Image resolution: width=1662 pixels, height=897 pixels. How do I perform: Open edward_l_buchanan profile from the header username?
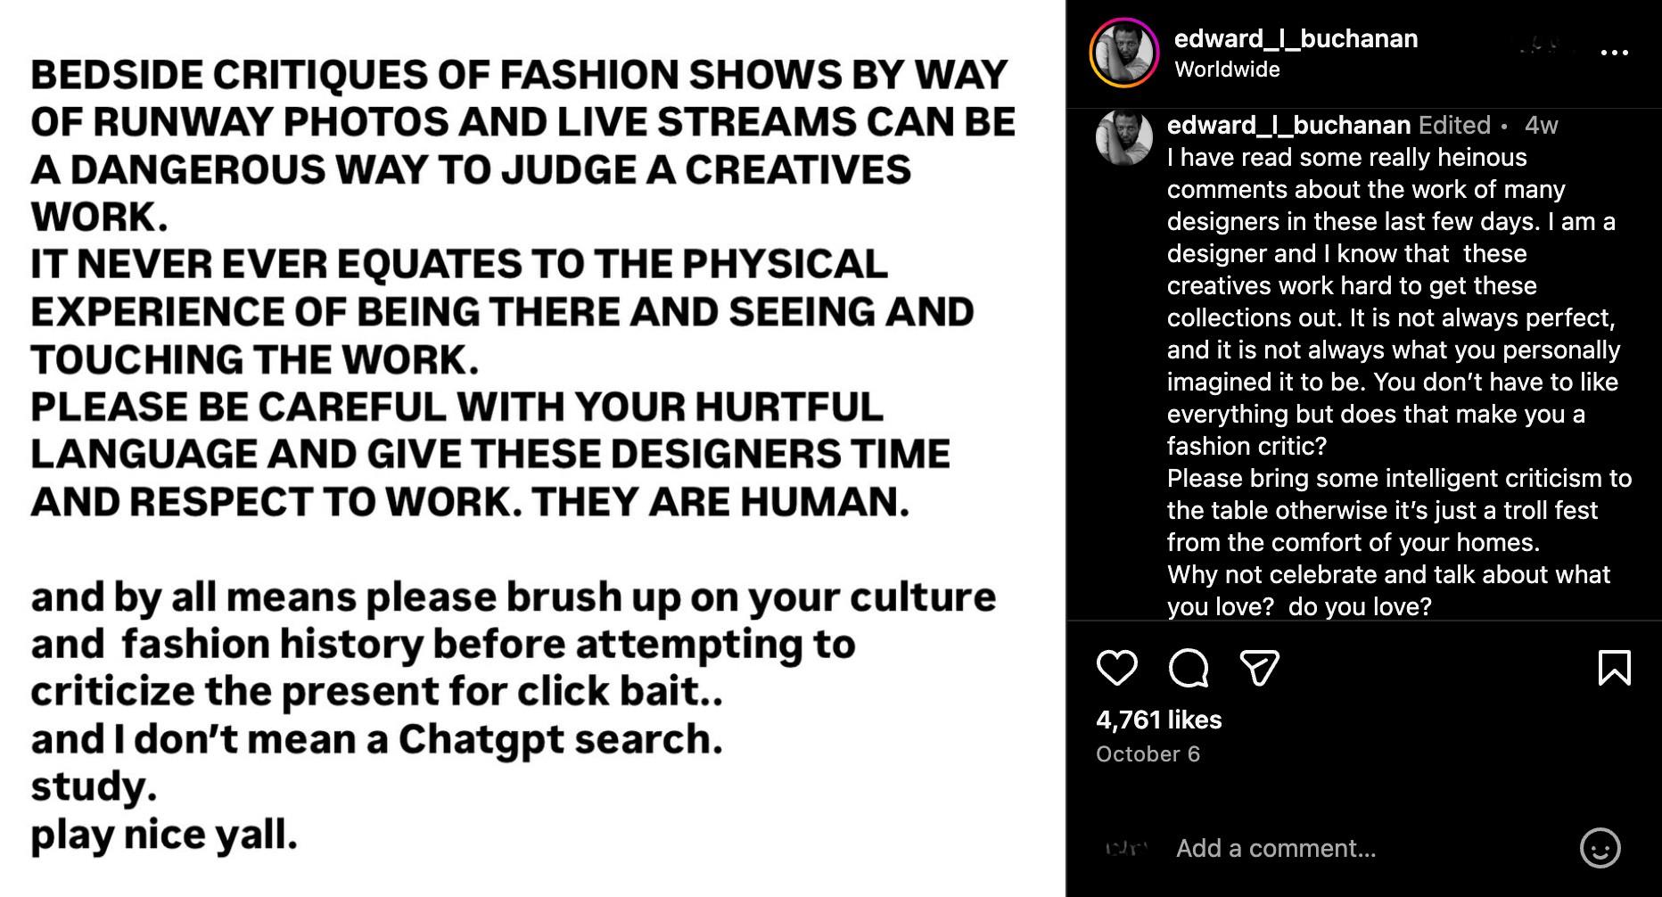[1296, 38]
